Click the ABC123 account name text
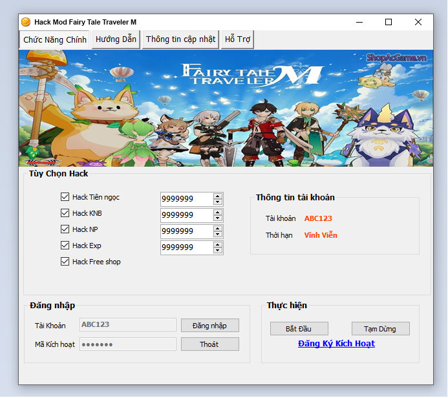Viewport: 448px width, 398px height. 318,218
